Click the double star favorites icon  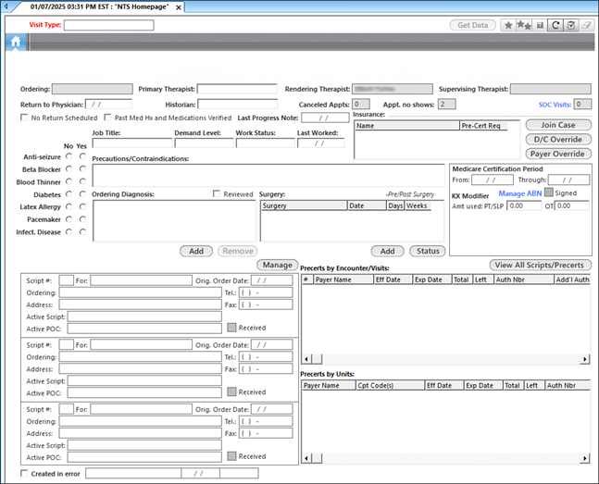pos(524,25)
